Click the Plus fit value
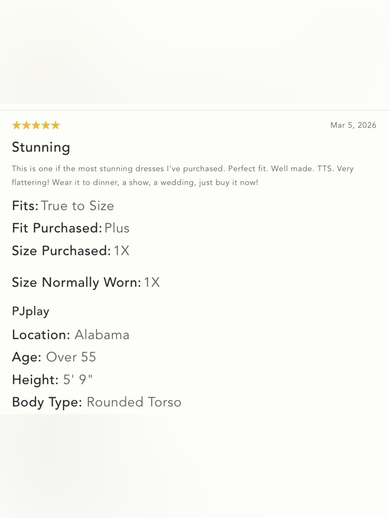Image resolution: width=389 pixels, height=518 pixels. click(x=117, y=228)
